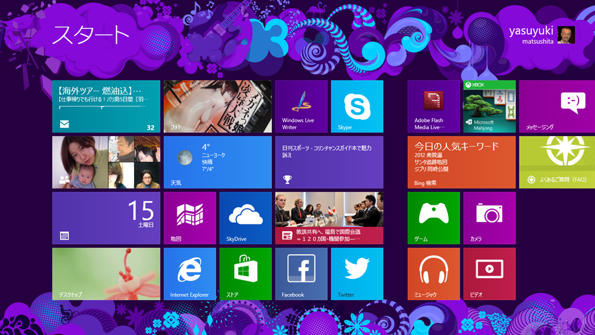The width and height of the screenshot is (595, 335).
Task: Open the Sports tile with trophy icon
Action: (x=329, y=162)
